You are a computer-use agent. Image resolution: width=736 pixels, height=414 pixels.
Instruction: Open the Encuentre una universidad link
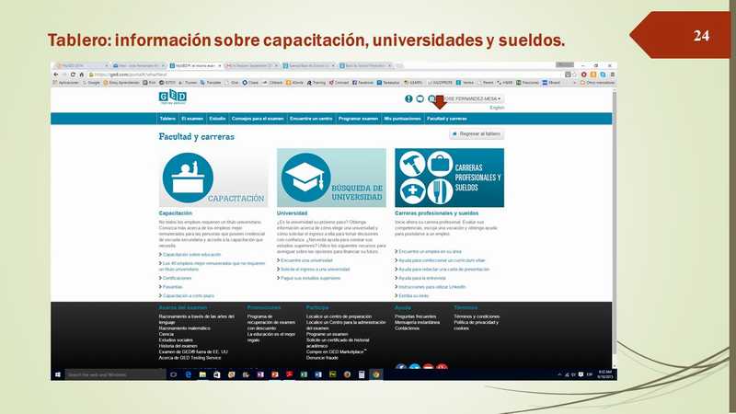[306, 260]
